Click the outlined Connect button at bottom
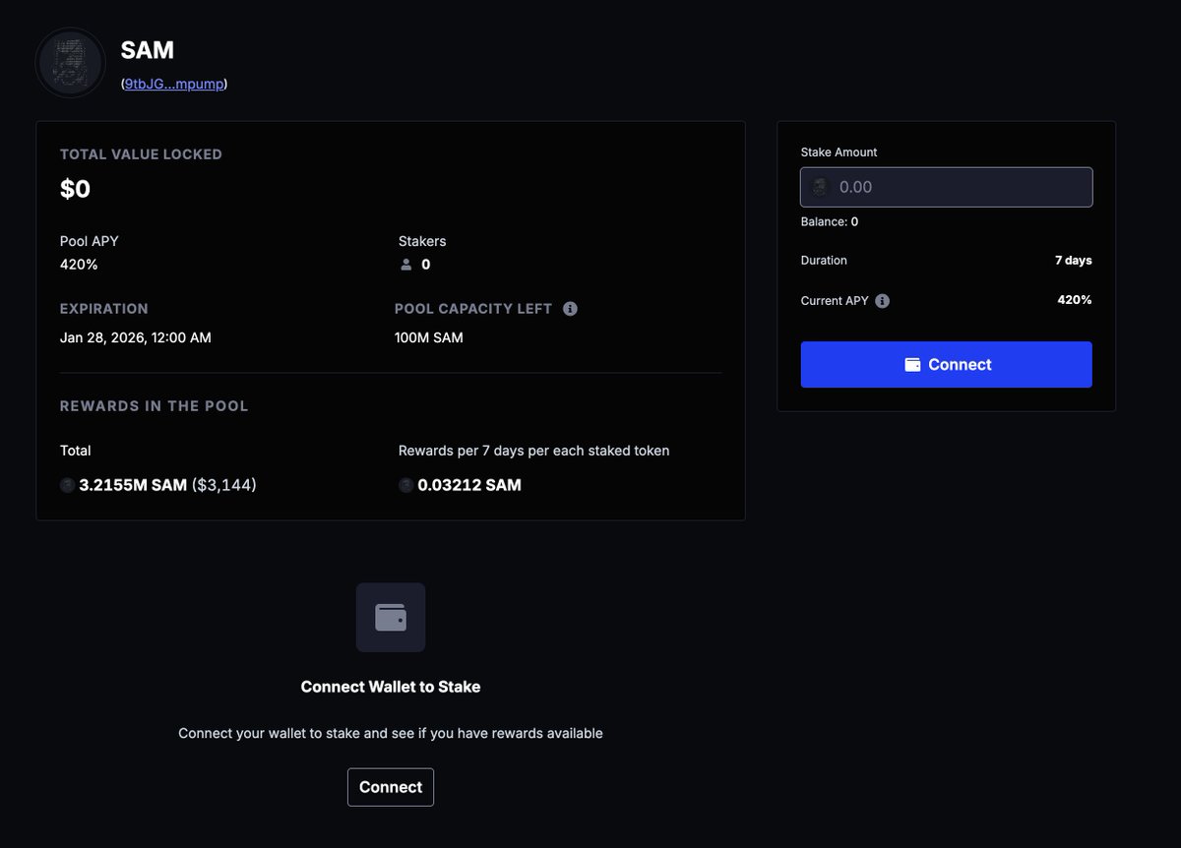The width and height of the screenshot is (1181, 848). click(391, 787)
